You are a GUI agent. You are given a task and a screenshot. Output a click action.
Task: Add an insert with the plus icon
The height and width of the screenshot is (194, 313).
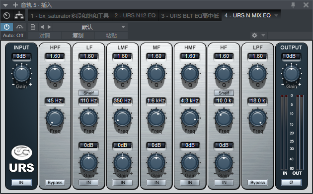click(x=15, y=5)
